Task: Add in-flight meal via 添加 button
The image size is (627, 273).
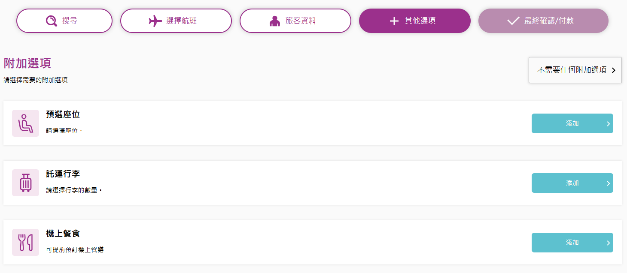Action: click(x=572, y=243)
